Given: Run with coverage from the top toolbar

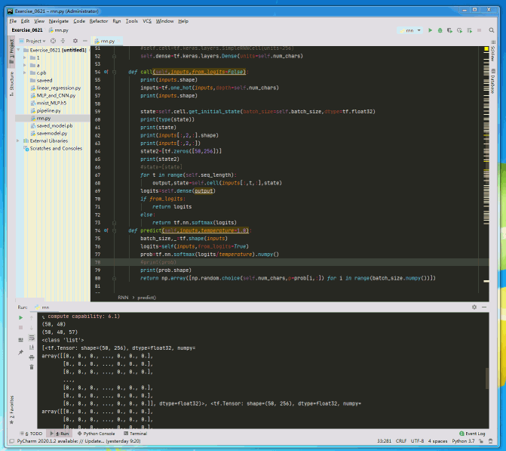Looking at the screenshot, I should (449, 30).
